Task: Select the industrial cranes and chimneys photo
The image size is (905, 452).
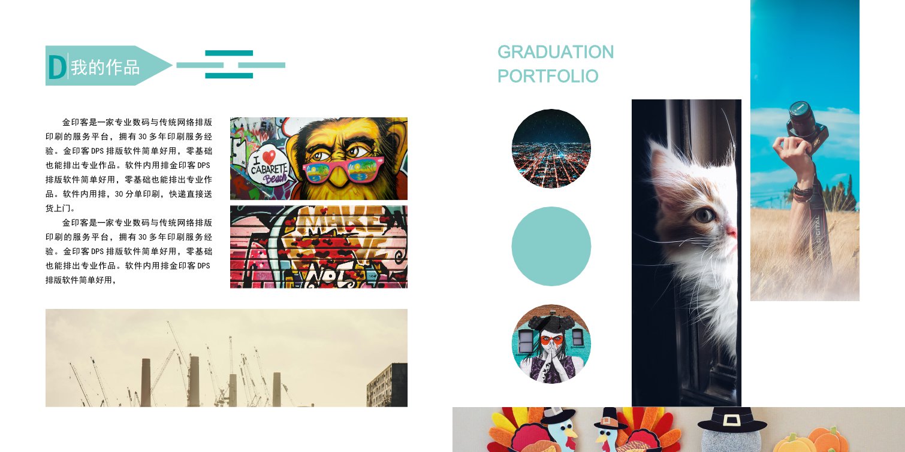Action: (x=227, y=358)
